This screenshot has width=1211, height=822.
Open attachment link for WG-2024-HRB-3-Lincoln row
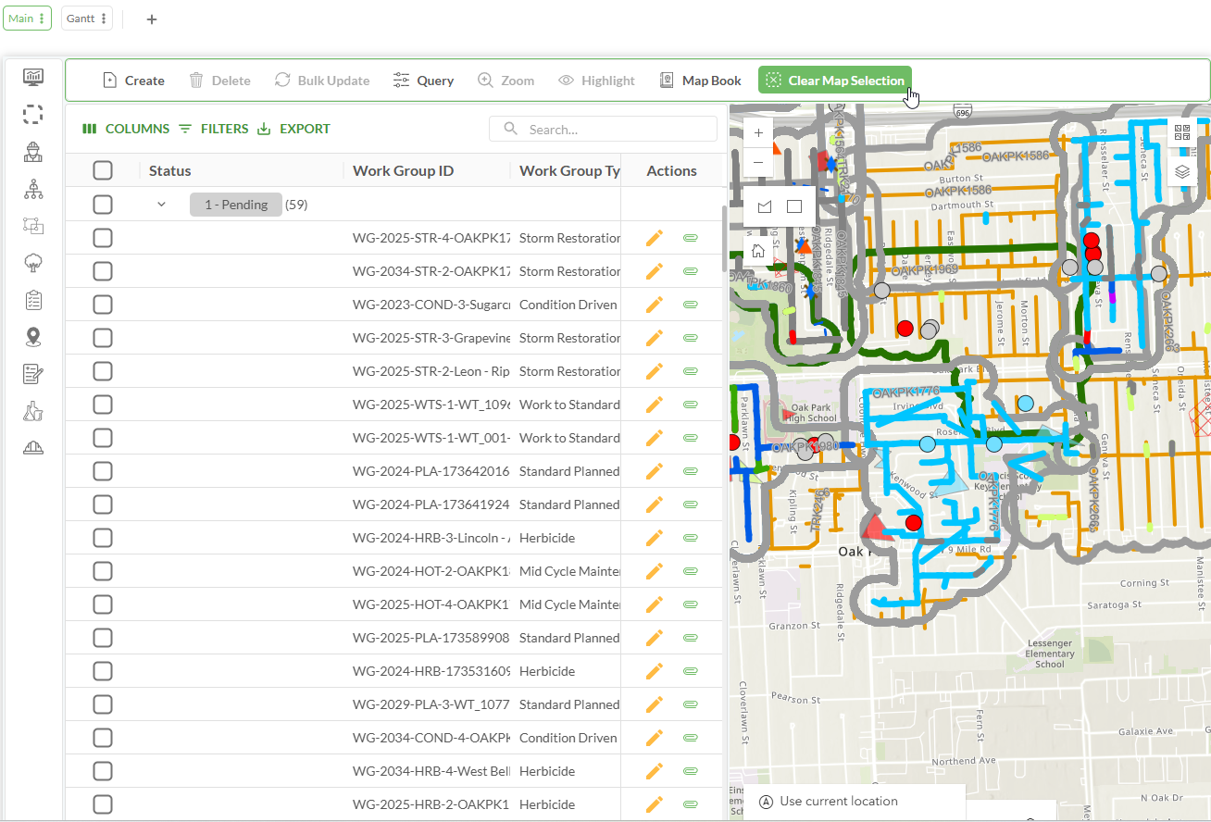[690, 538]
